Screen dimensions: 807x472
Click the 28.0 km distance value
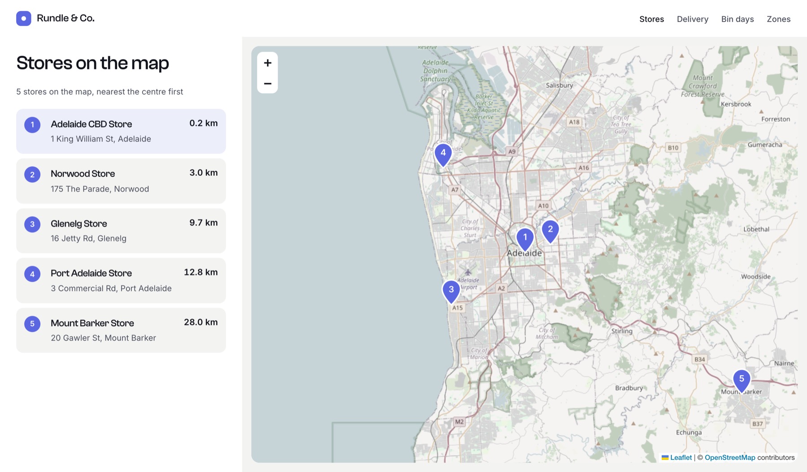click(x=201, y=322)
